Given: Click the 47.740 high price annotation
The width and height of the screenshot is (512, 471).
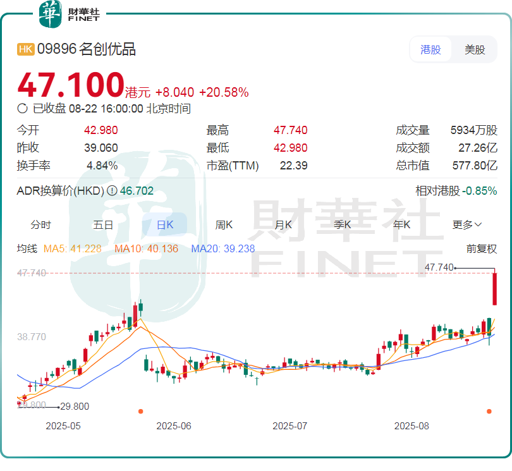Looking at the screenshot, I should [439, 267].
